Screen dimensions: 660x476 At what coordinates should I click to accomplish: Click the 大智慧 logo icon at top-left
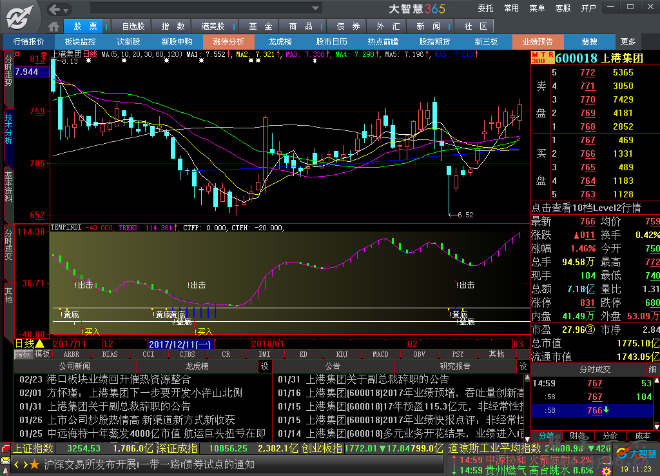click(x=19, y=17)
